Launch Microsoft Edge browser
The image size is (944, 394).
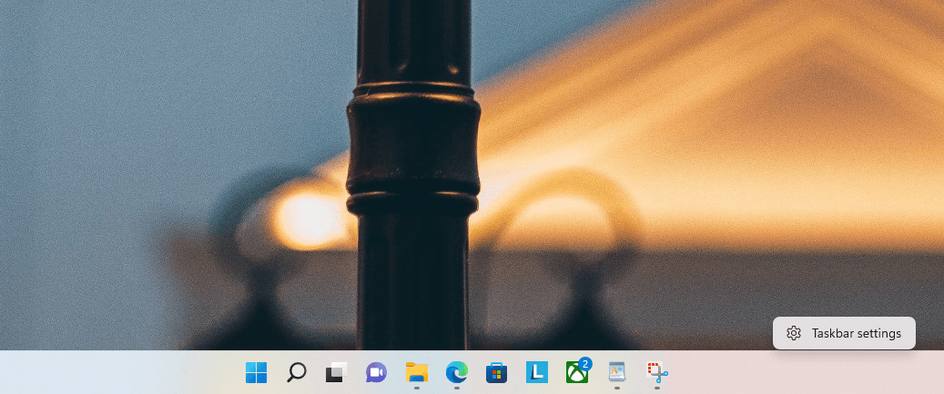457,372
